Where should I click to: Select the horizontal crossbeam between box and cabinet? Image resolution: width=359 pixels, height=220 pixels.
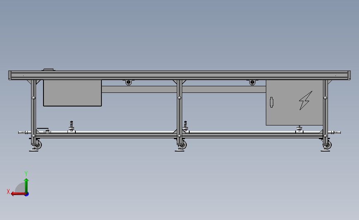click(183, 89)
